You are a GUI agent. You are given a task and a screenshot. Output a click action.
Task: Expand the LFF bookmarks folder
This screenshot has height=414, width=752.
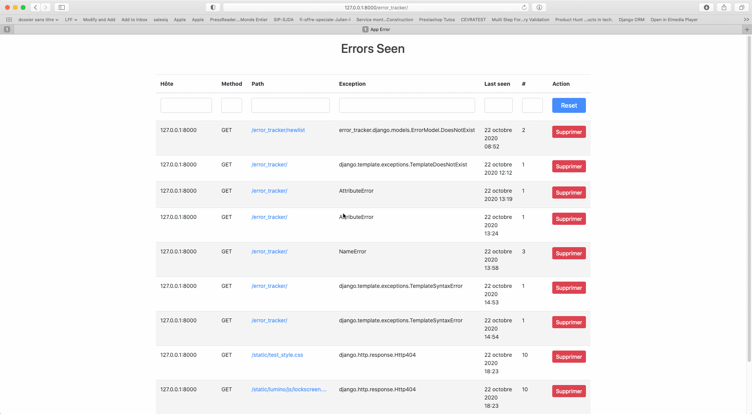pos(71,20)
